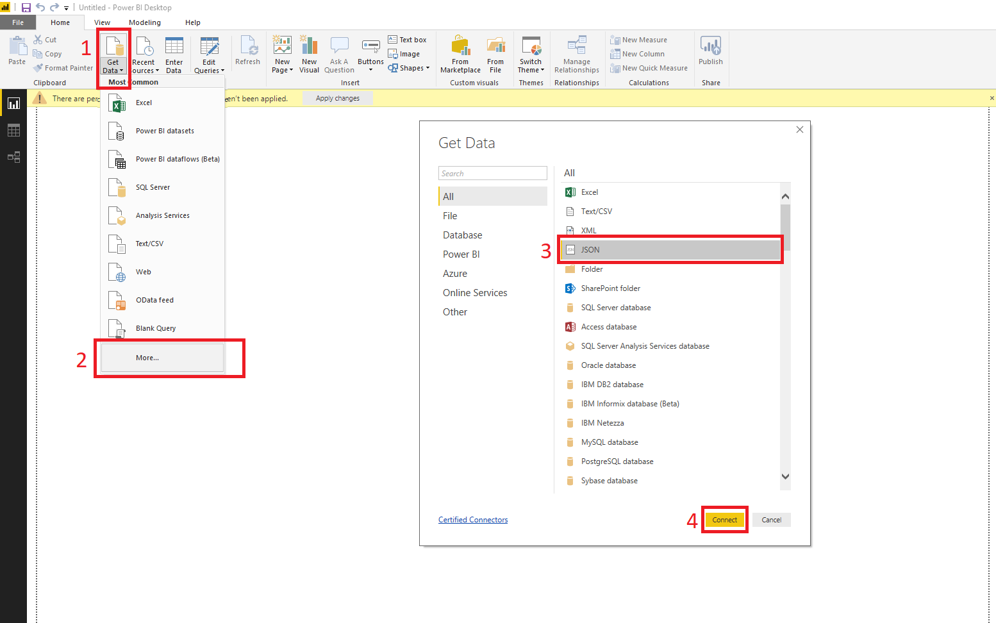Open Certified Connectors link
Image resolution: width=996 pixels, height=623 pixels.
click(473, 520)
